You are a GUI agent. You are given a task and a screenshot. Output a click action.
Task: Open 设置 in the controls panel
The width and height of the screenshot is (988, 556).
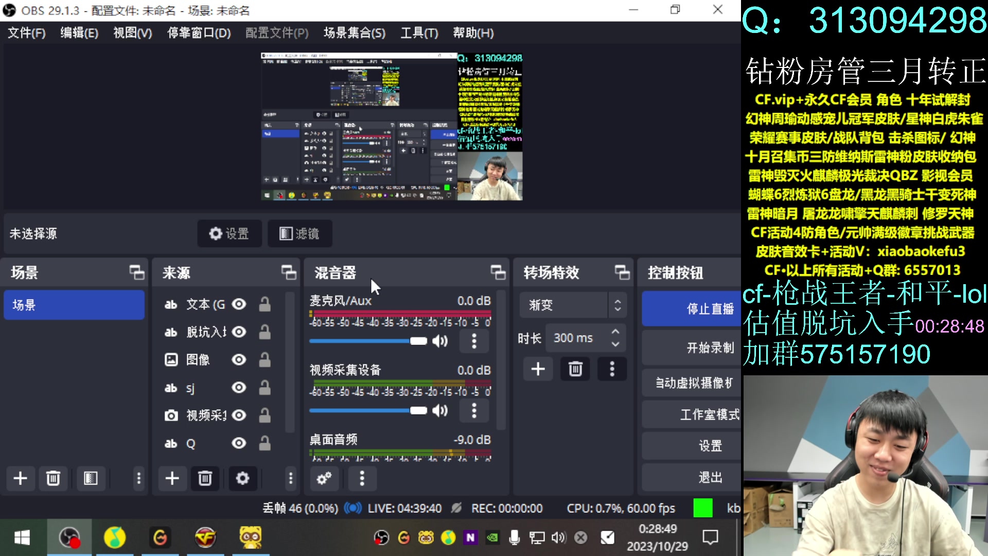(691, 446)
